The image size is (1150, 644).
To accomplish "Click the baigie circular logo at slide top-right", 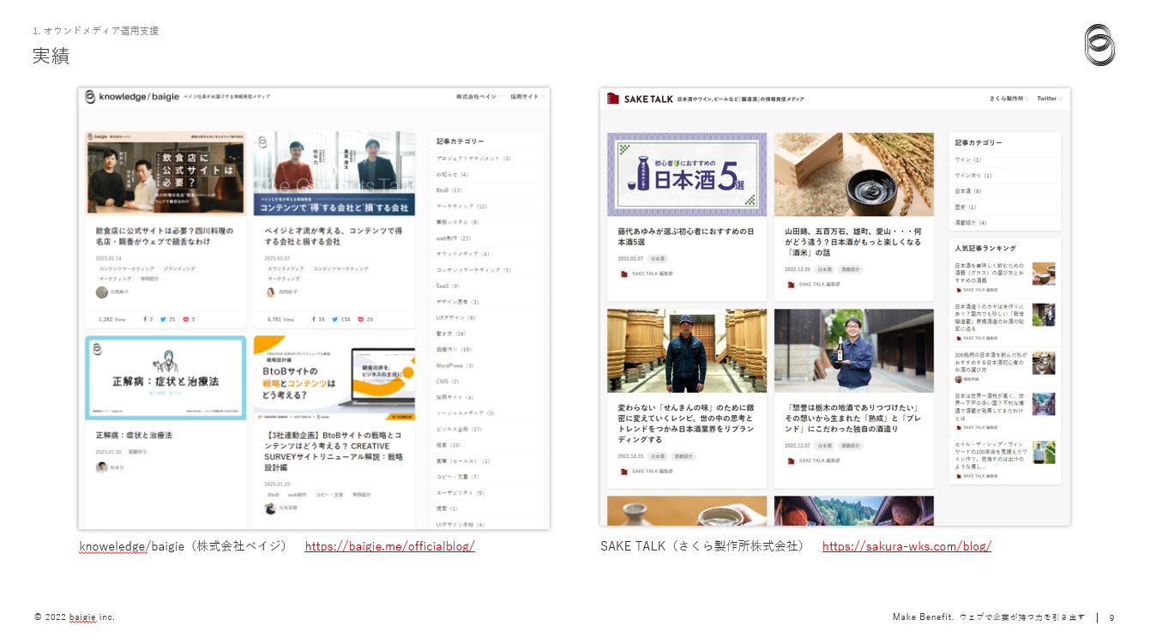I will [1099, 45].
